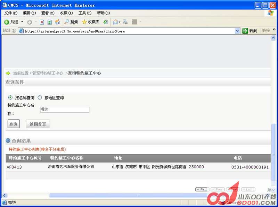
Task: Open the 文件(F) menu
Action: (x=11, y=13)
